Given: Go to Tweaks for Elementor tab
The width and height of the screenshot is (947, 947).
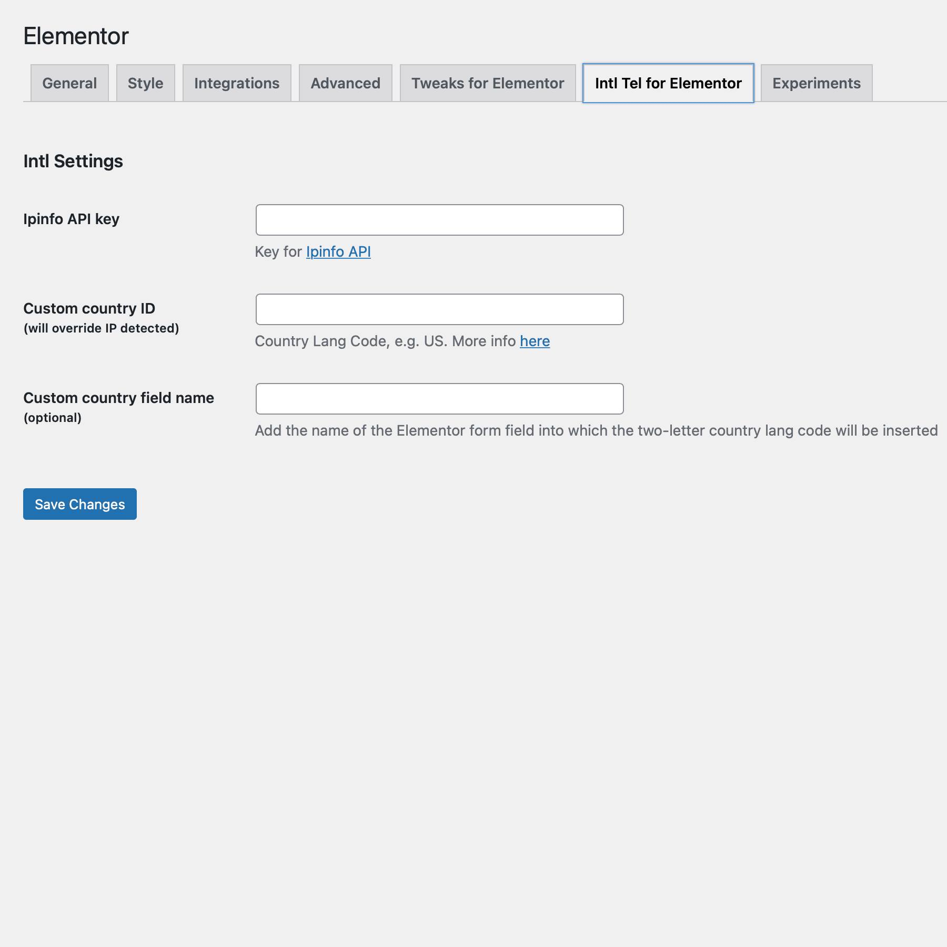Looking at the screenshot, I should [x=488, y=83].
